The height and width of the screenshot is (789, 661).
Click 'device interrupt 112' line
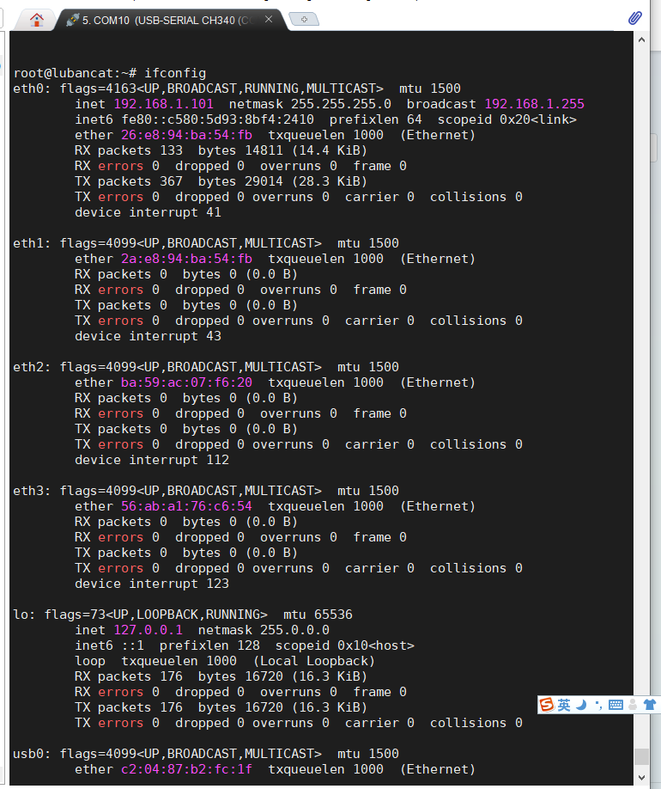pyautogui.click(x=152, y=460)
